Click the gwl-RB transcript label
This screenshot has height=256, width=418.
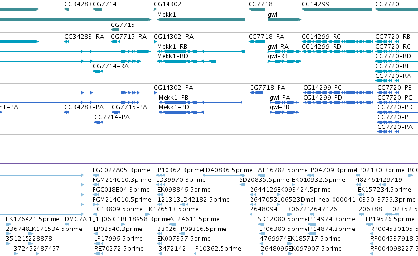[x=278, y=56]
